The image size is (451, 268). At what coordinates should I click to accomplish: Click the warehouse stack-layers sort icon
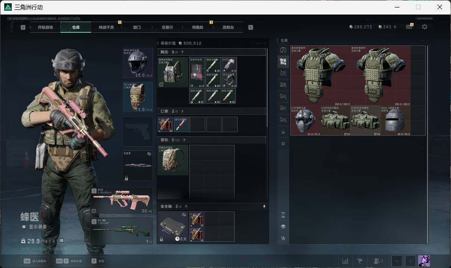point(283,227)
